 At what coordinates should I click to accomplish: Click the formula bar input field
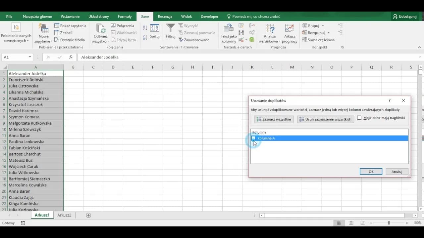pyautogui.click(x=232, y=57)
